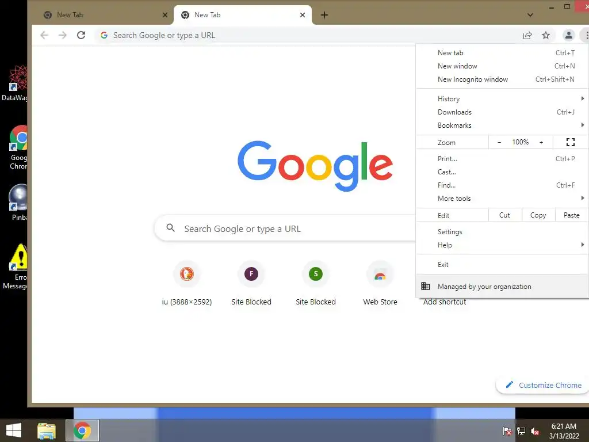Image resolution: width=589 pixels, height=442 pixels.
Task: Expand the Help submenu
Action: click(x=502, y=245)
